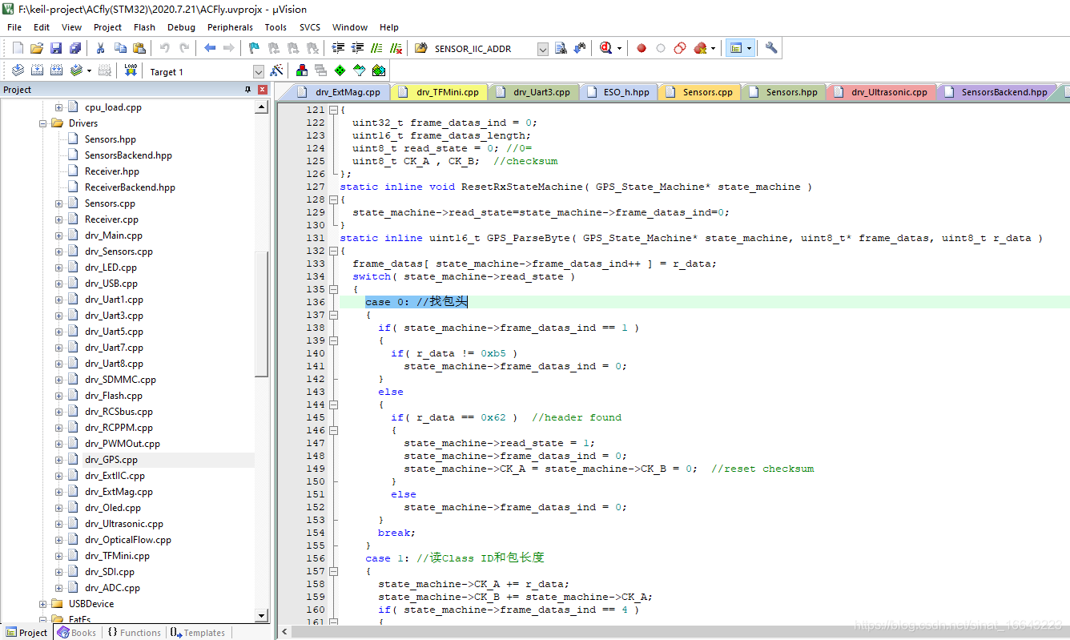
Task: Click the Open file folder icon
Action: [x=37, y=48]
